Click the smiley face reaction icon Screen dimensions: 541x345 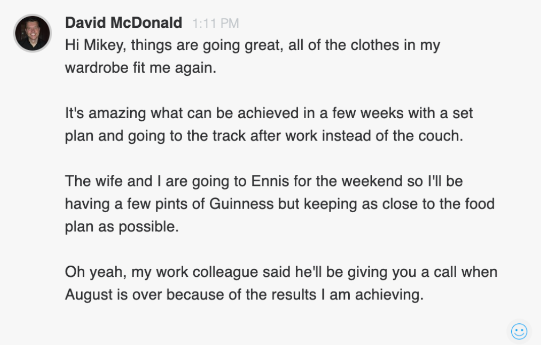coord(519,331)
